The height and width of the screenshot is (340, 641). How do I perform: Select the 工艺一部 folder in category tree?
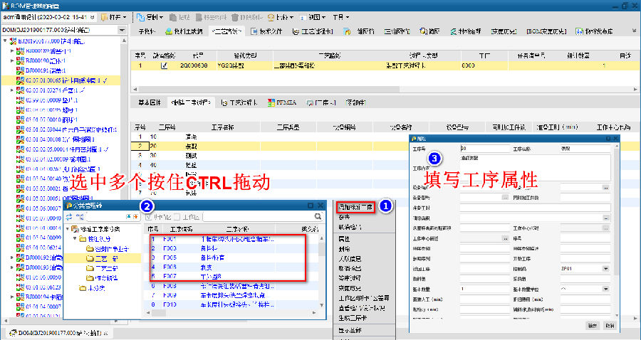click(102, 259)
